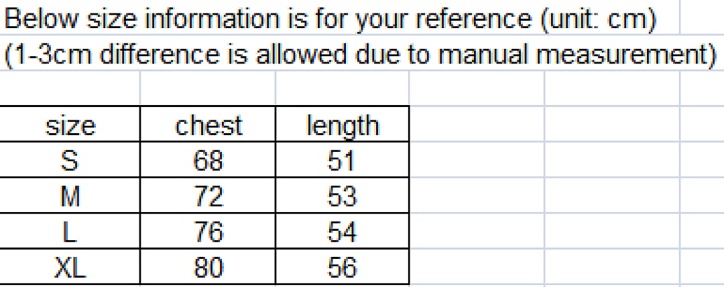Select the 'chest' header cell
Screen dimensions: 724x287
pos(208,124)
